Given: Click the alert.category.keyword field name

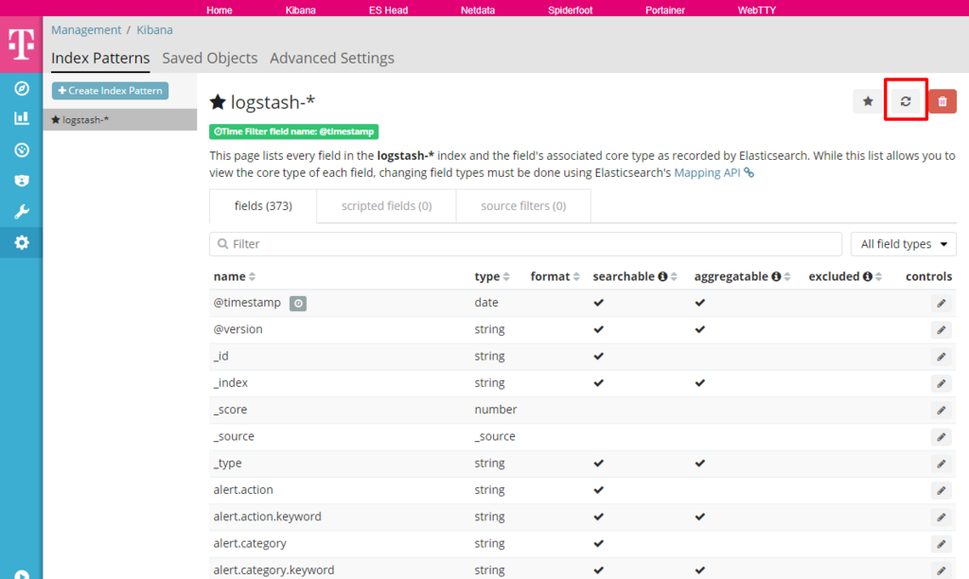Looking at the screenshot, I should 273,570.
